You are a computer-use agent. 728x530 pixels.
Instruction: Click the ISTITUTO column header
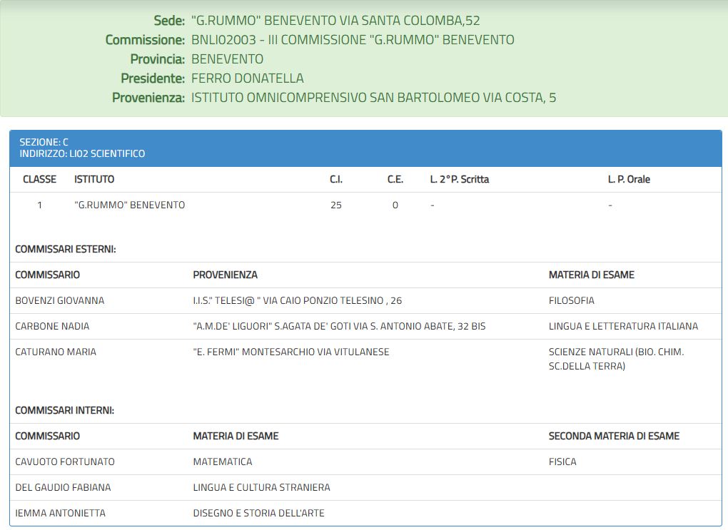point(94,179)
